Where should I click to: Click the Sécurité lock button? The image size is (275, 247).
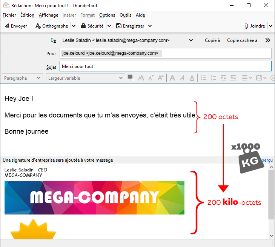pos(92,26)
